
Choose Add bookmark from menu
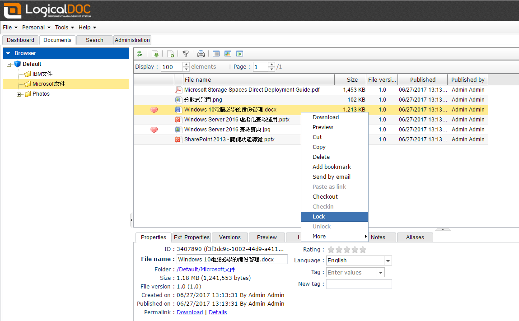point(335,167)
